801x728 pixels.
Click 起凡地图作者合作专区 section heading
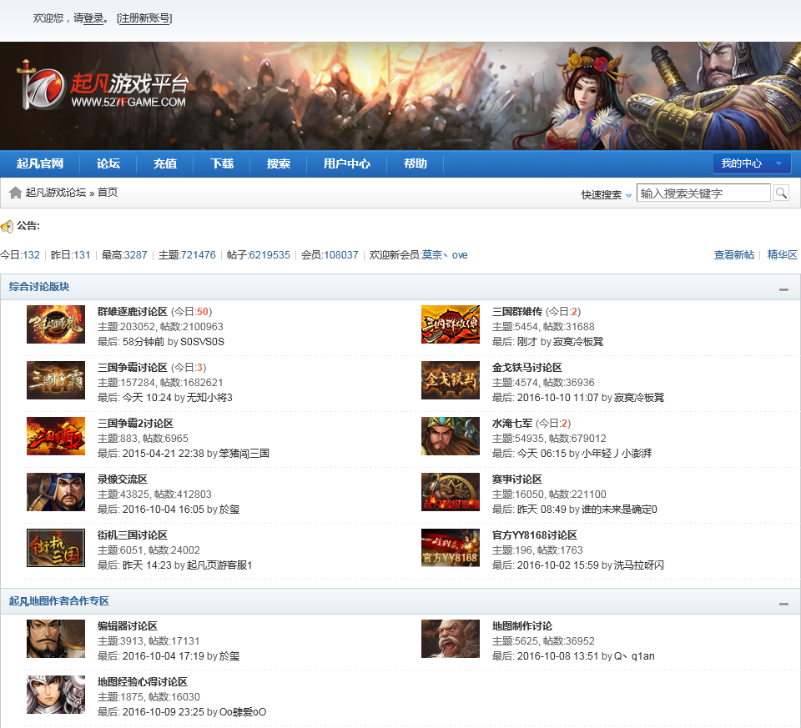click(x=58, y=601)
